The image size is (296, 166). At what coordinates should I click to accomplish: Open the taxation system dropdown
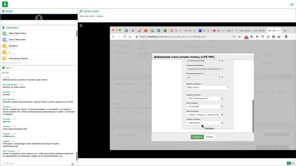tap(203, 69)
